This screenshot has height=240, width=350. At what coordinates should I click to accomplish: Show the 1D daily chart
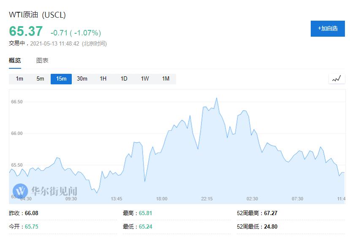click(124, 79)
